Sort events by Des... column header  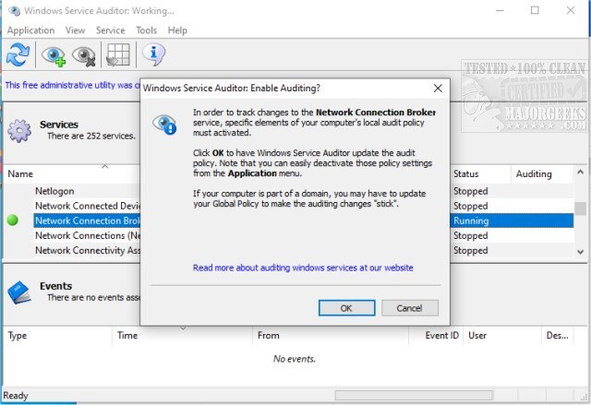pos(558,336)
